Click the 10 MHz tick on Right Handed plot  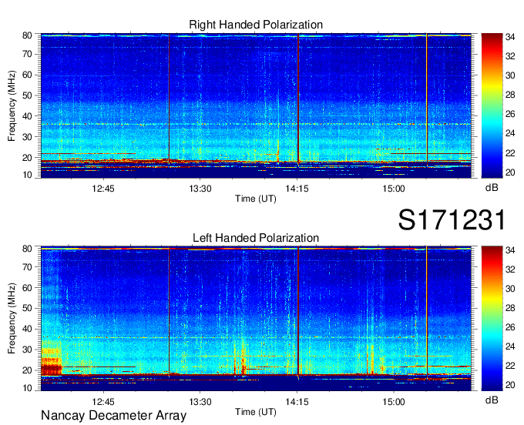(x=27, y=175)
